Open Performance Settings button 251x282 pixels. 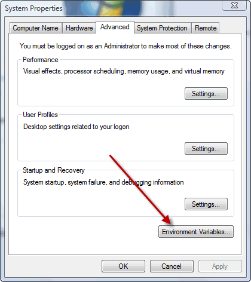click(206, 93)
